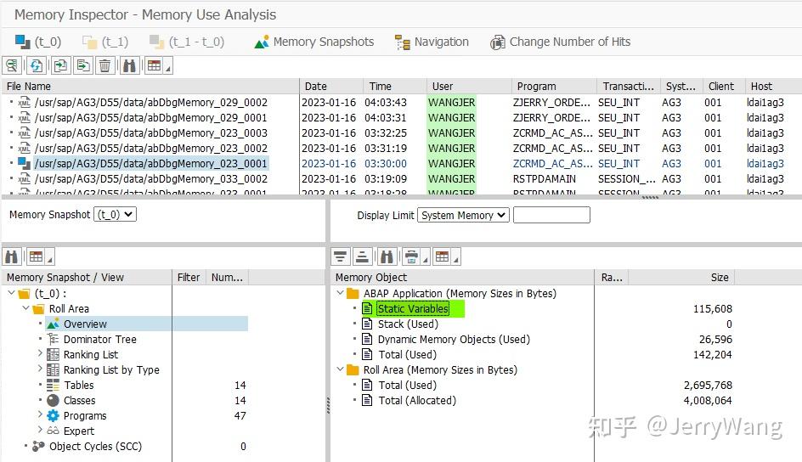Expand the Expert node

click(x=40, y=431)
